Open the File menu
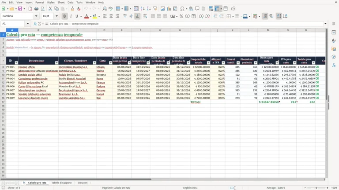The width and height of the screenshot is (339, 190). tap(4, 2)
